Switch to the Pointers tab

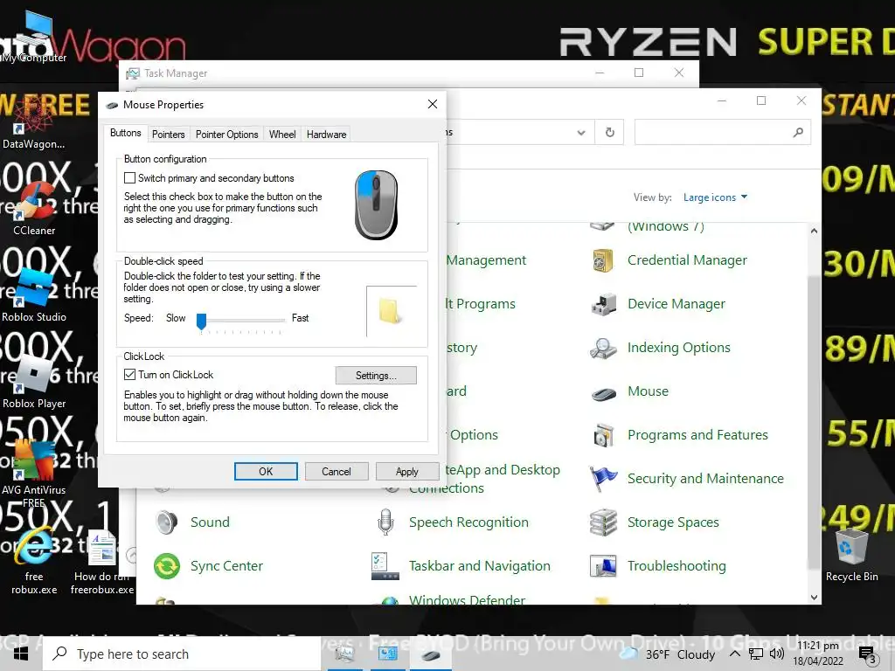(169, 134)
